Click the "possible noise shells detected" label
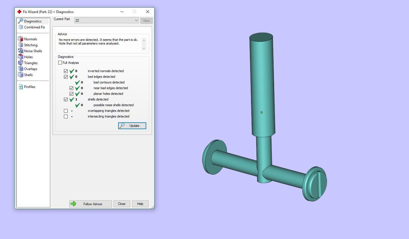Viewport: 409px width, 239px height. [x=114, y=105]
